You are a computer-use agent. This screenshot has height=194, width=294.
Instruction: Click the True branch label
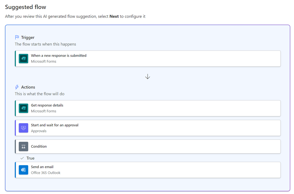pos(30,158)
